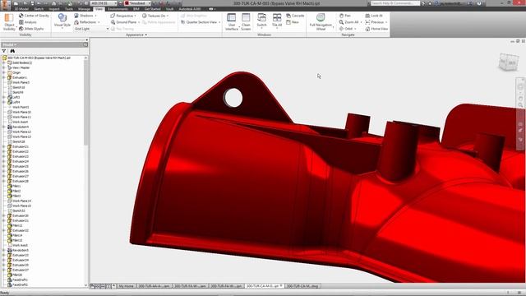Screen dimensions: 526x296
Task: Expand the Revolution4 feature node
Action: point(3,127)
